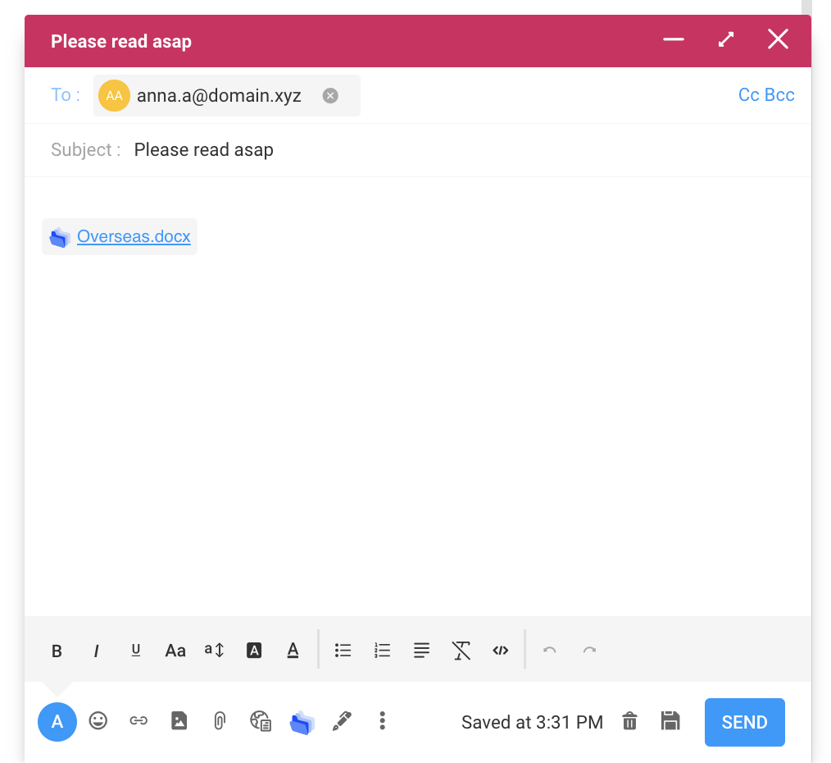831x763 pixels.
Task: Open more options three-dot menu
Action: [382, 721]
